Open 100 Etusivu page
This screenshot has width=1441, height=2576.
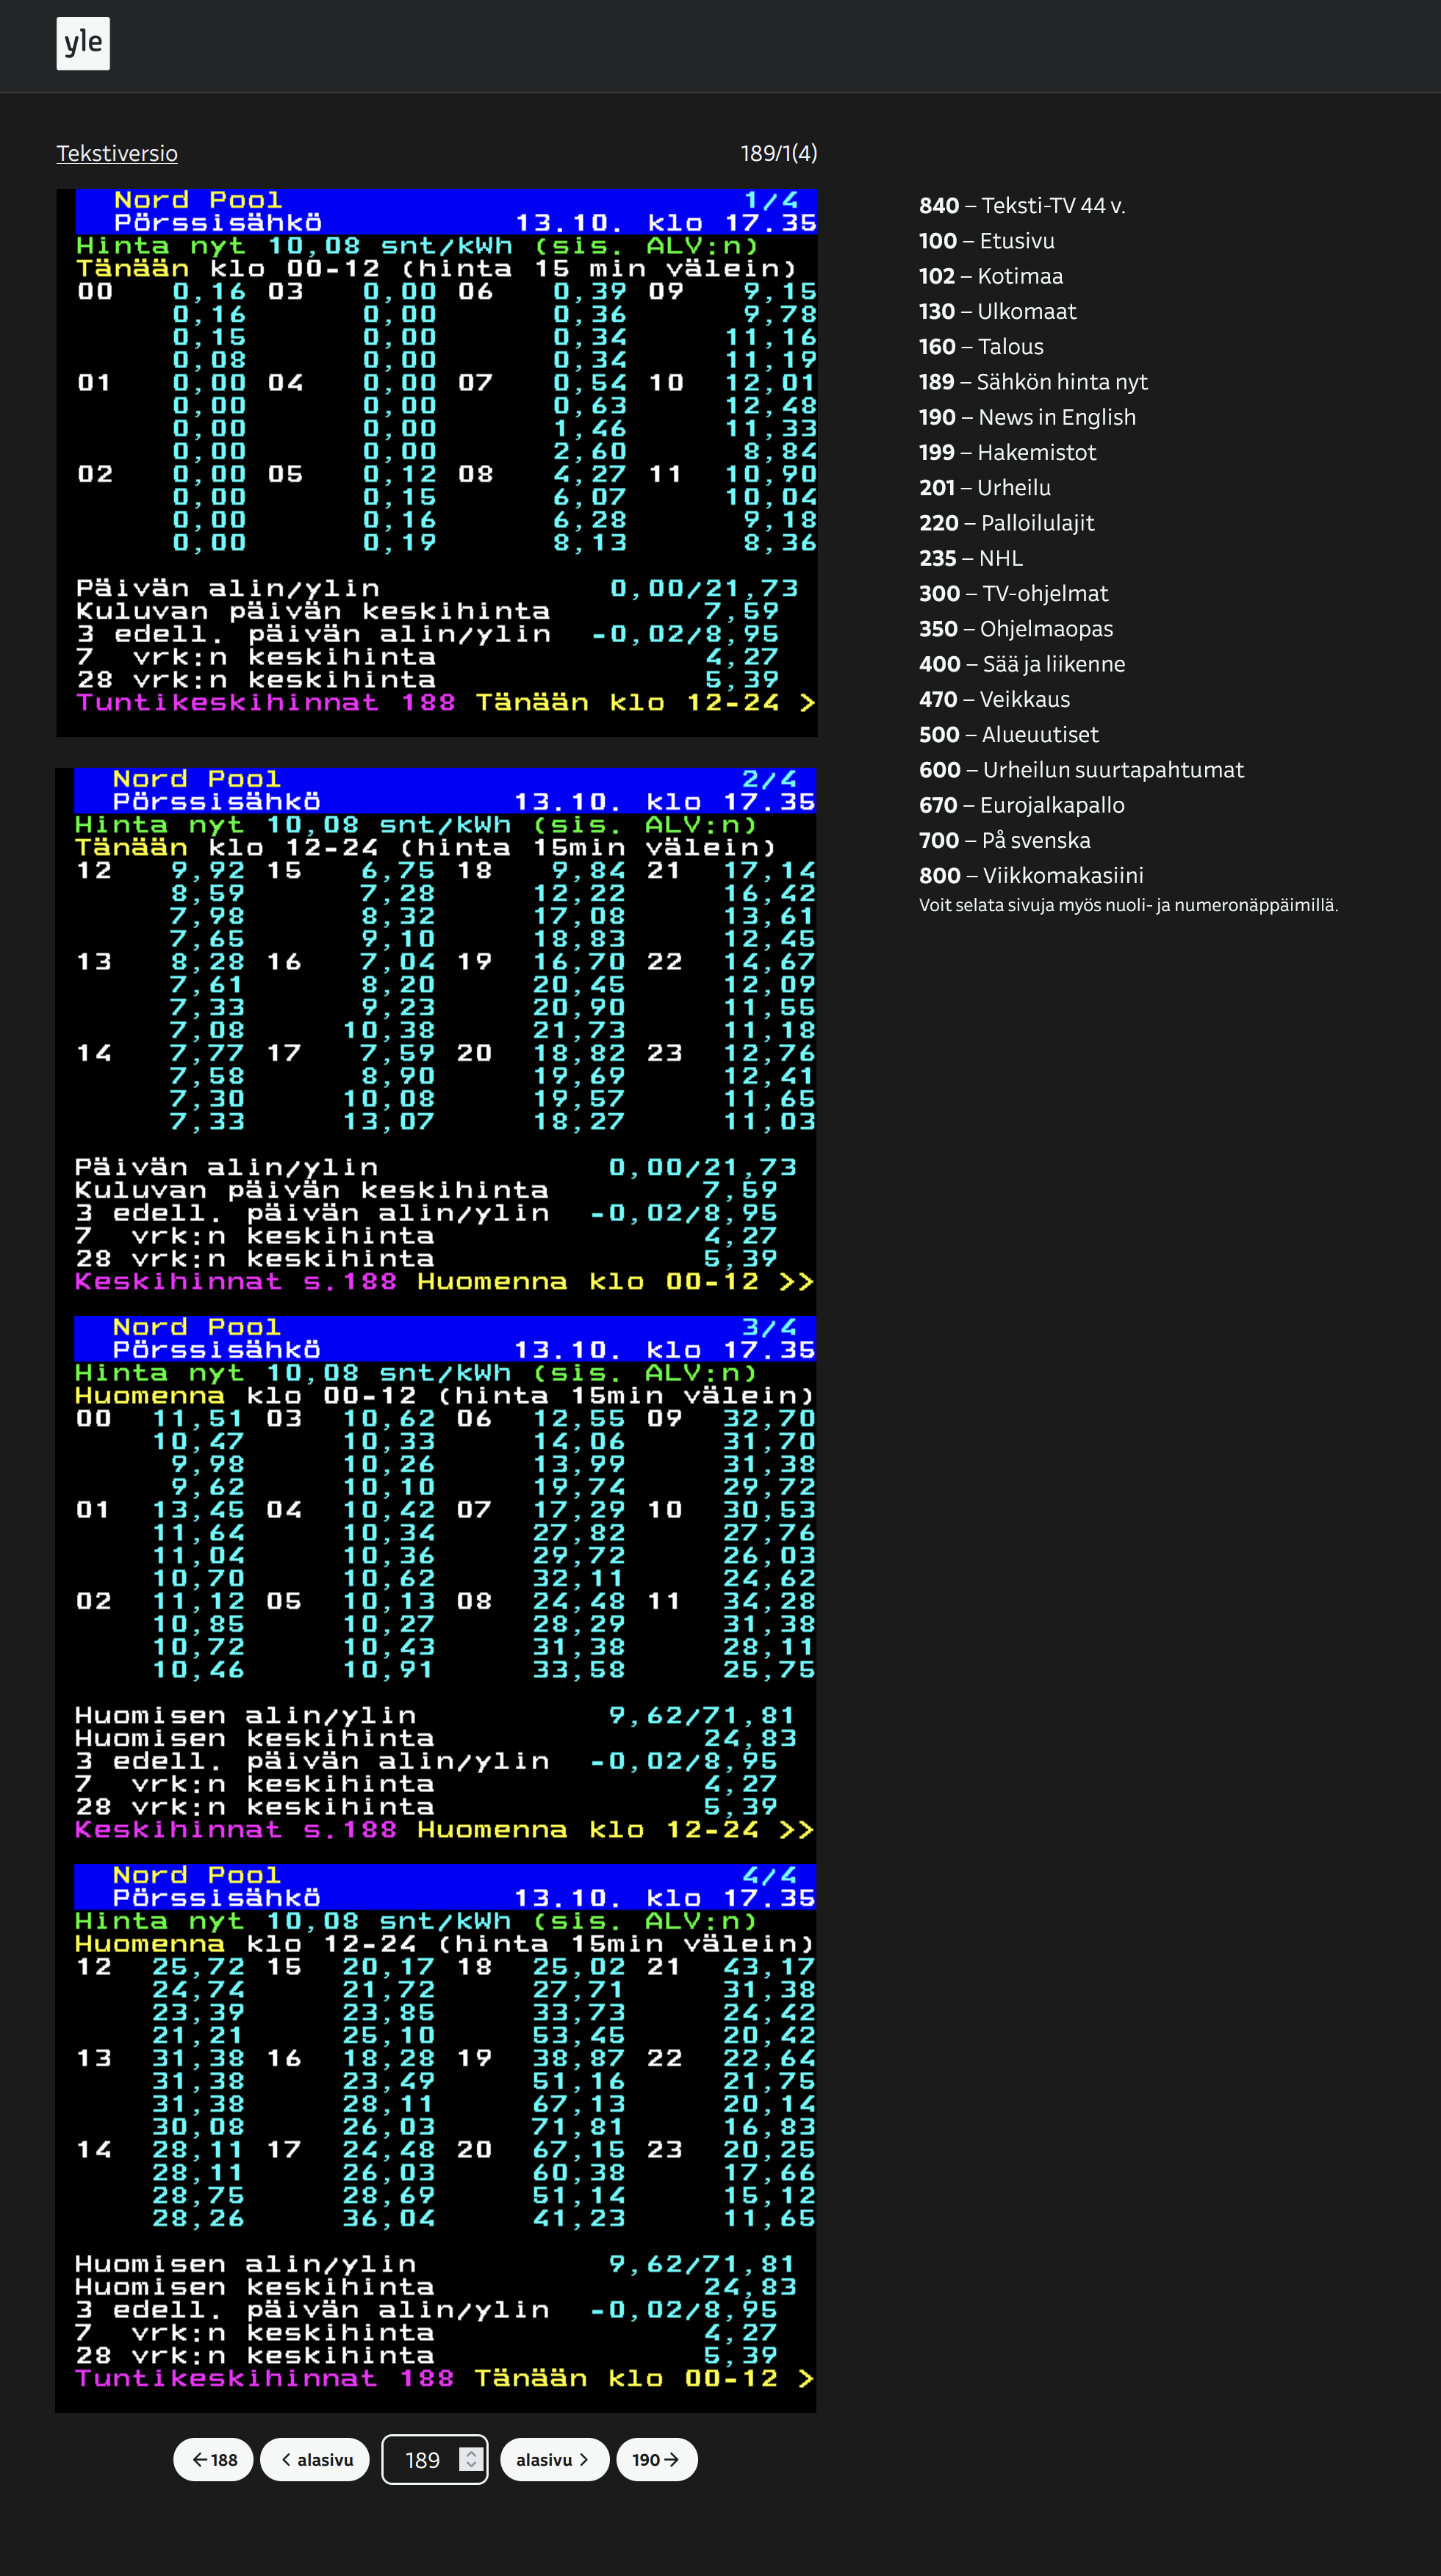coord(986,241)
